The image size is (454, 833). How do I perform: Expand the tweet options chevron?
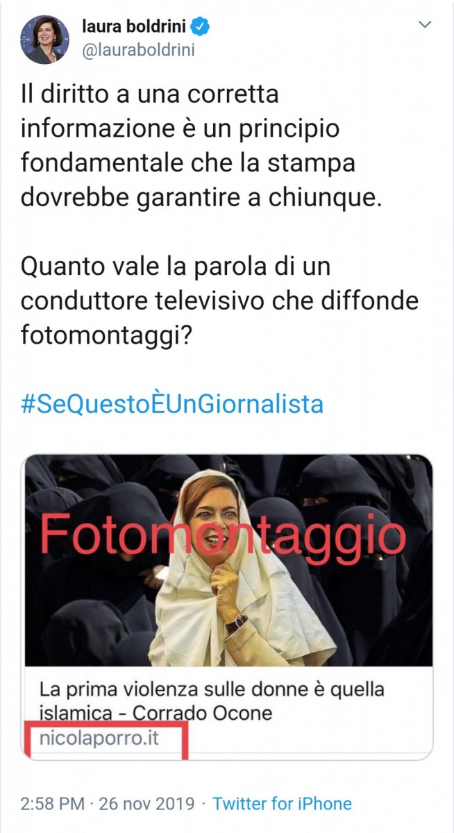(424, 25)
